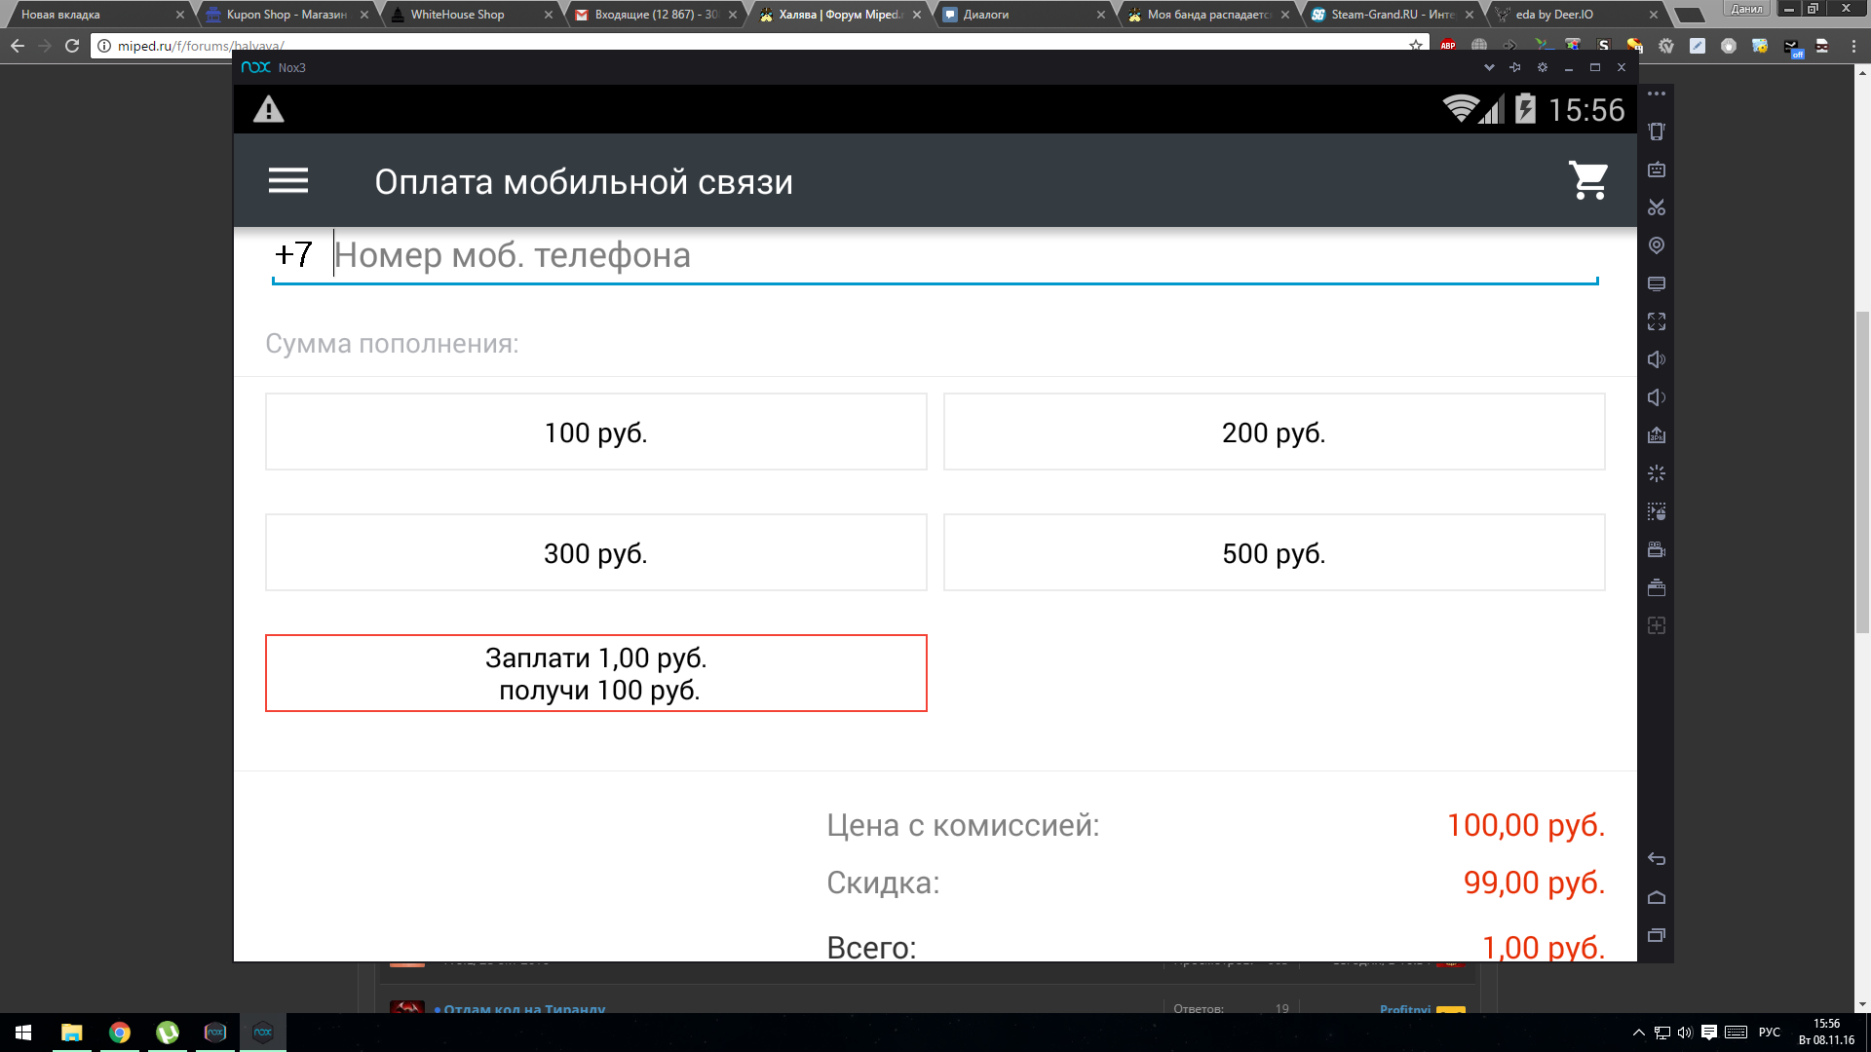Screen dimensions: 1871x1052
Task: Open Nox title bar dropdown arrow
Action: pyautogui.click(x=1489, y=67)
